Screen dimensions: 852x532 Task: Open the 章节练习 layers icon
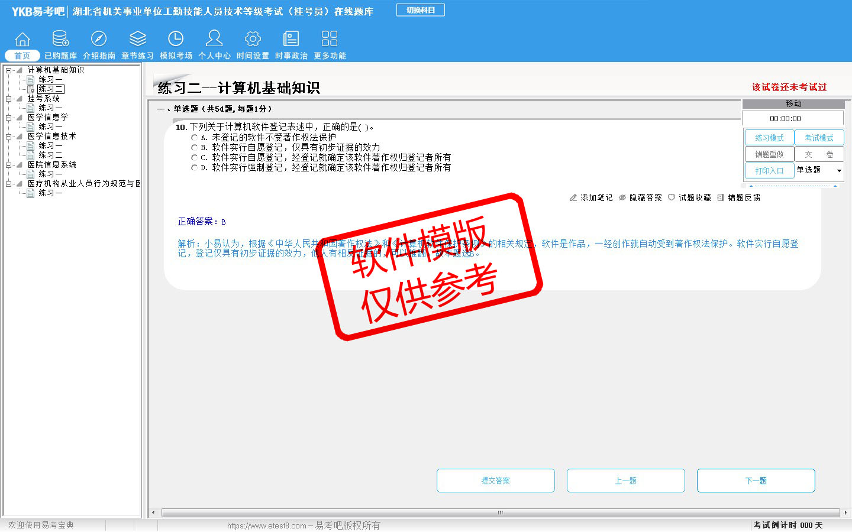[138, 39]
